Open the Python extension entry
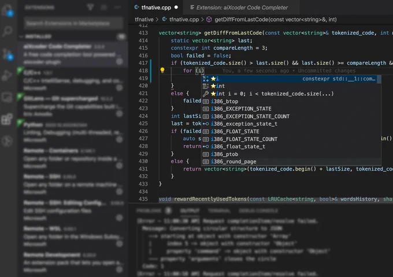Image resolution: width=393 pixels, height=277 pixels. (x=73, y=132)
